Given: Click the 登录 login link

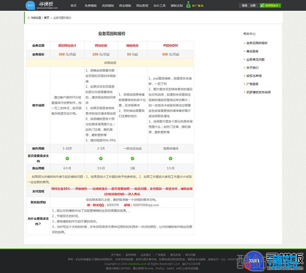Looking at the screenshot, I should coord(245,5).
